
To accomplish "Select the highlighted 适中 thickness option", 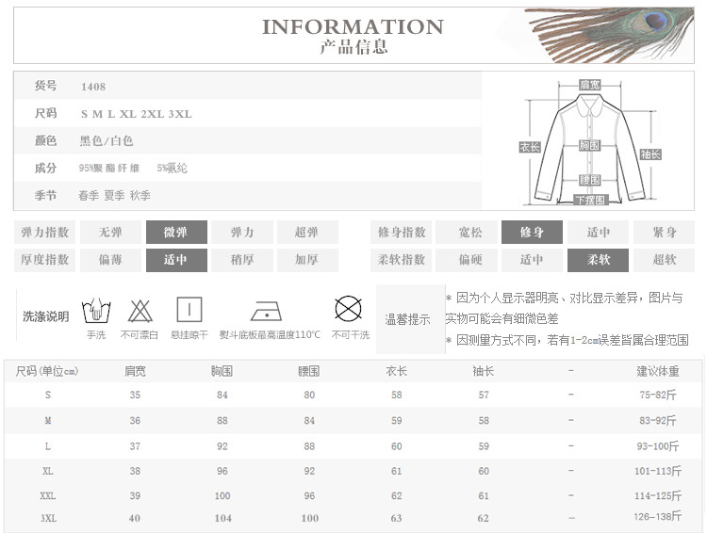I will click(176, 260).
